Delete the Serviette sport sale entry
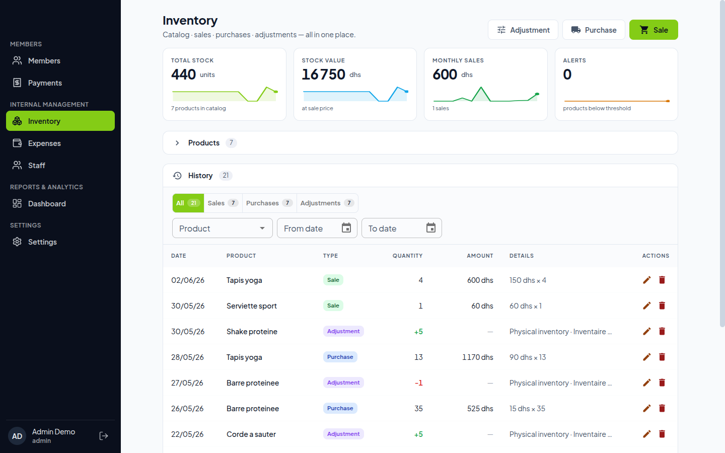Screen dimensions: 725x453 click(662, 306)
